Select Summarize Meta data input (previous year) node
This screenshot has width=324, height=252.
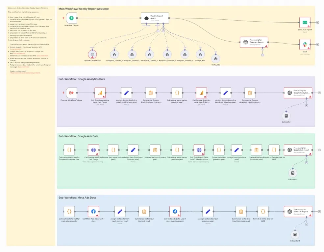(x=241, y=211)
